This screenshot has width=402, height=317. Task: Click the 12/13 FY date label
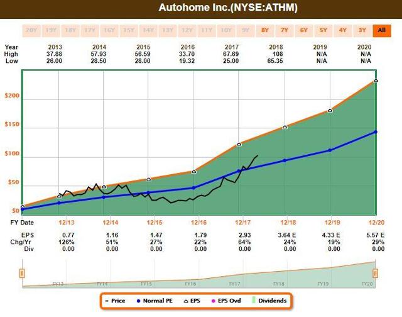(x=66, y=222)
